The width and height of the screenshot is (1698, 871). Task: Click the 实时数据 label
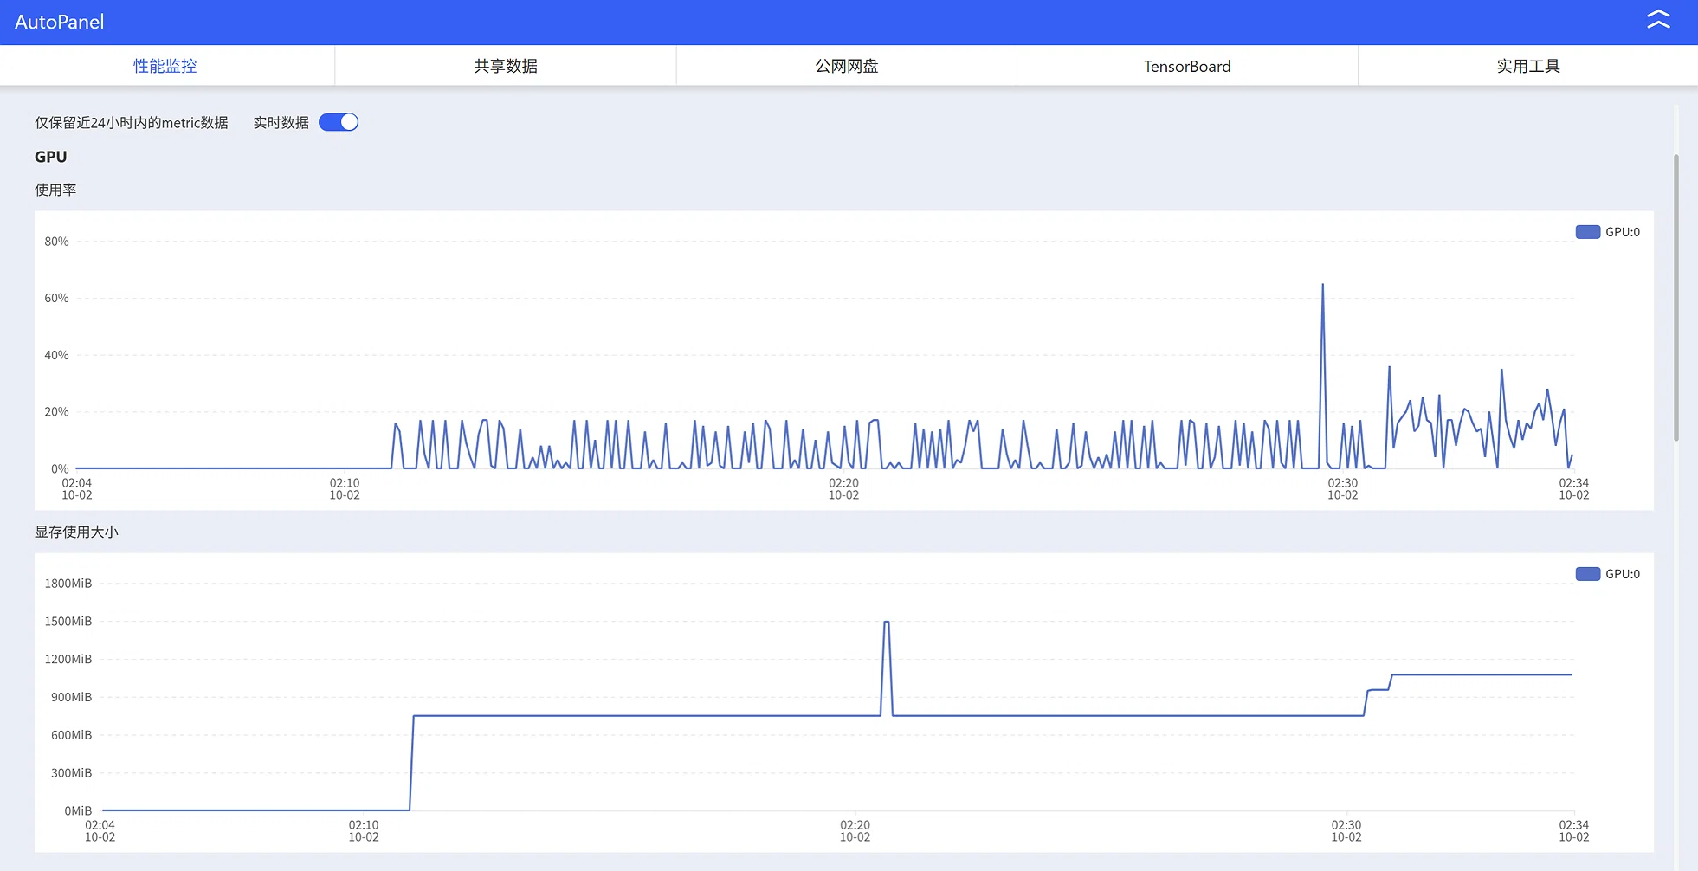[x=281, y=123]
